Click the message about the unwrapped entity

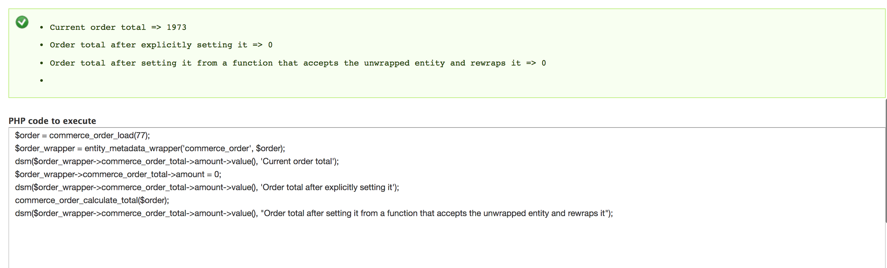298,63
